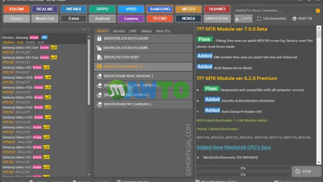
Task: Click the device list vertical scrollbar
Action: (89, 72)
